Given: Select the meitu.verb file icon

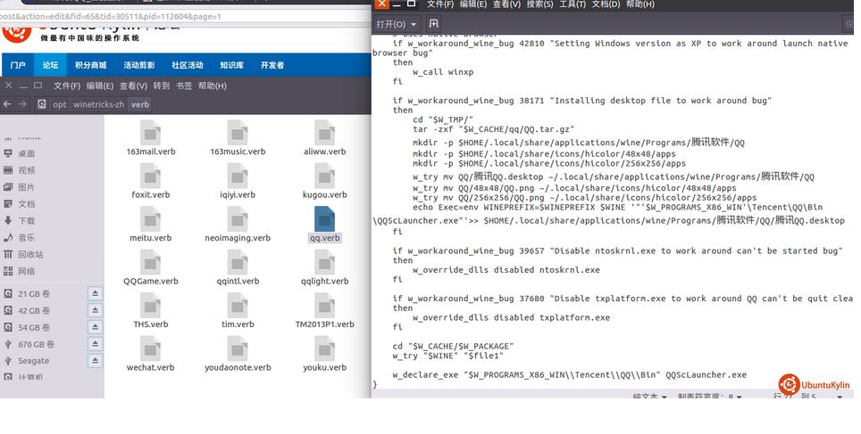Looking at the screenshot, I should 150,220.
